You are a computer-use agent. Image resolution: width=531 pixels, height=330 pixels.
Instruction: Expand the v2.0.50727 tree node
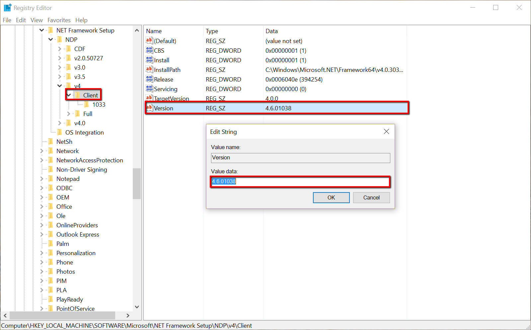(60, 58)
